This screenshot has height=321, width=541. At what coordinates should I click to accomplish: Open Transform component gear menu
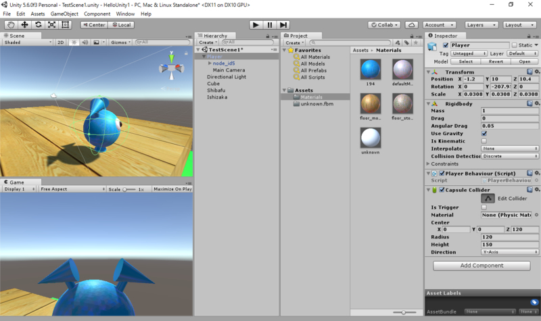point(537,72)
